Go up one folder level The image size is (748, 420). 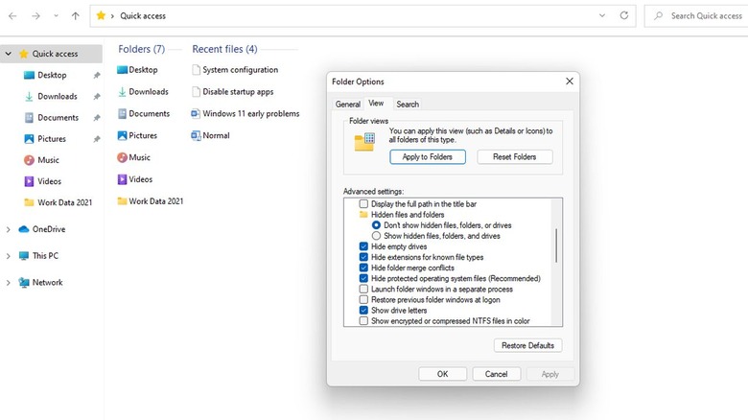click(76, 15)
